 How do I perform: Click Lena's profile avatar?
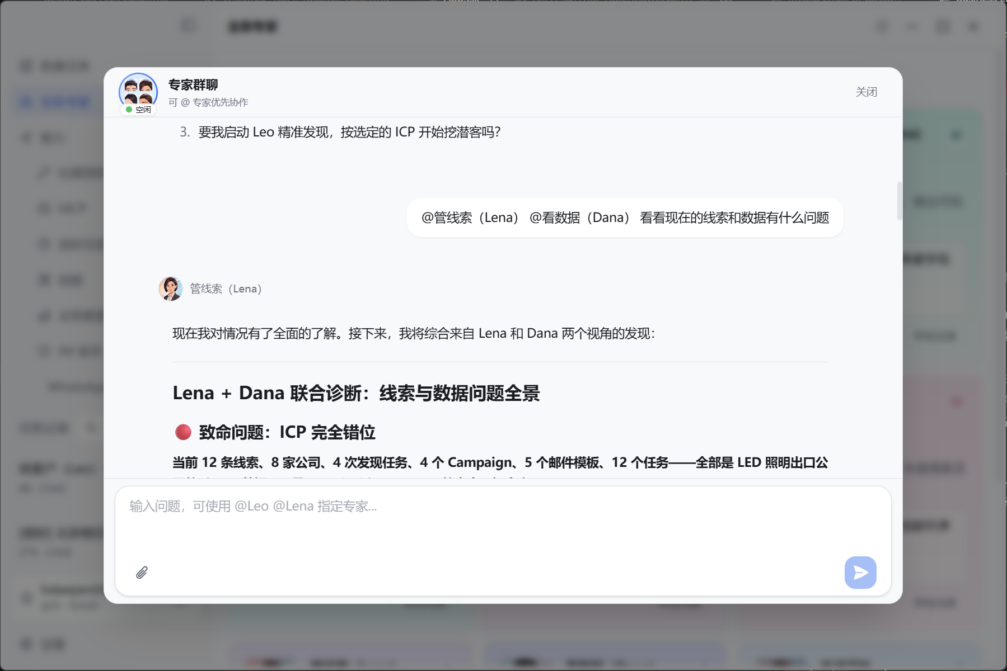click(170, 289)
